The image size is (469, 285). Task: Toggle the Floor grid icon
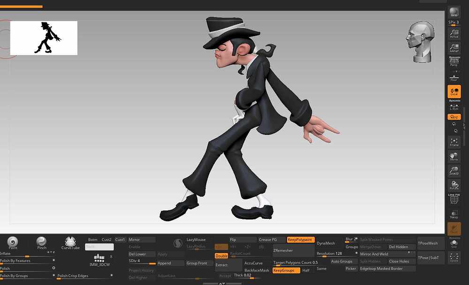[454, 77]
